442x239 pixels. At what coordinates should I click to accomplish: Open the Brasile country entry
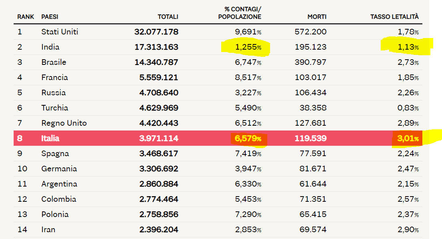(54, 62)
